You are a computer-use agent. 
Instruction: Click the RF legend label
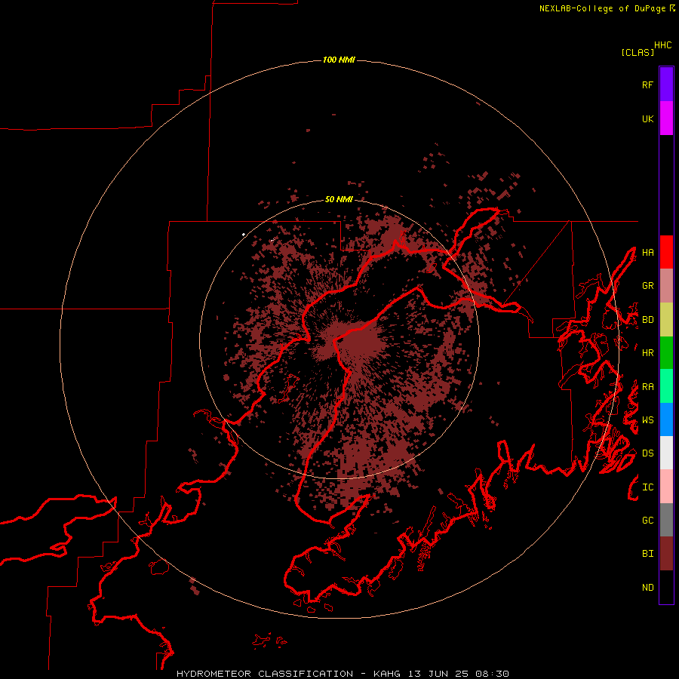[647, 84]
